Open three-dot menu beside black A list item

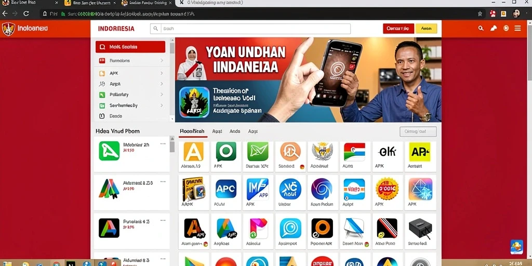pyautogui.click(x=163, y=220)
